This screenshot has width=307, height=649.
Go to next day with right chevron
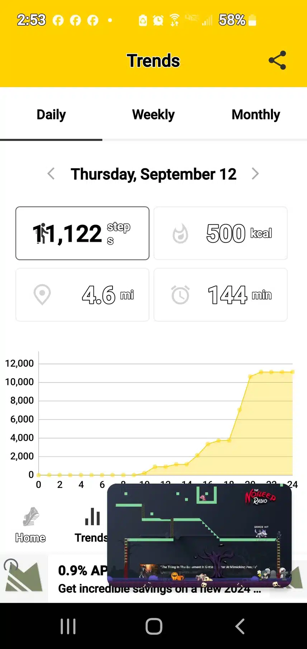coord(255,174)
